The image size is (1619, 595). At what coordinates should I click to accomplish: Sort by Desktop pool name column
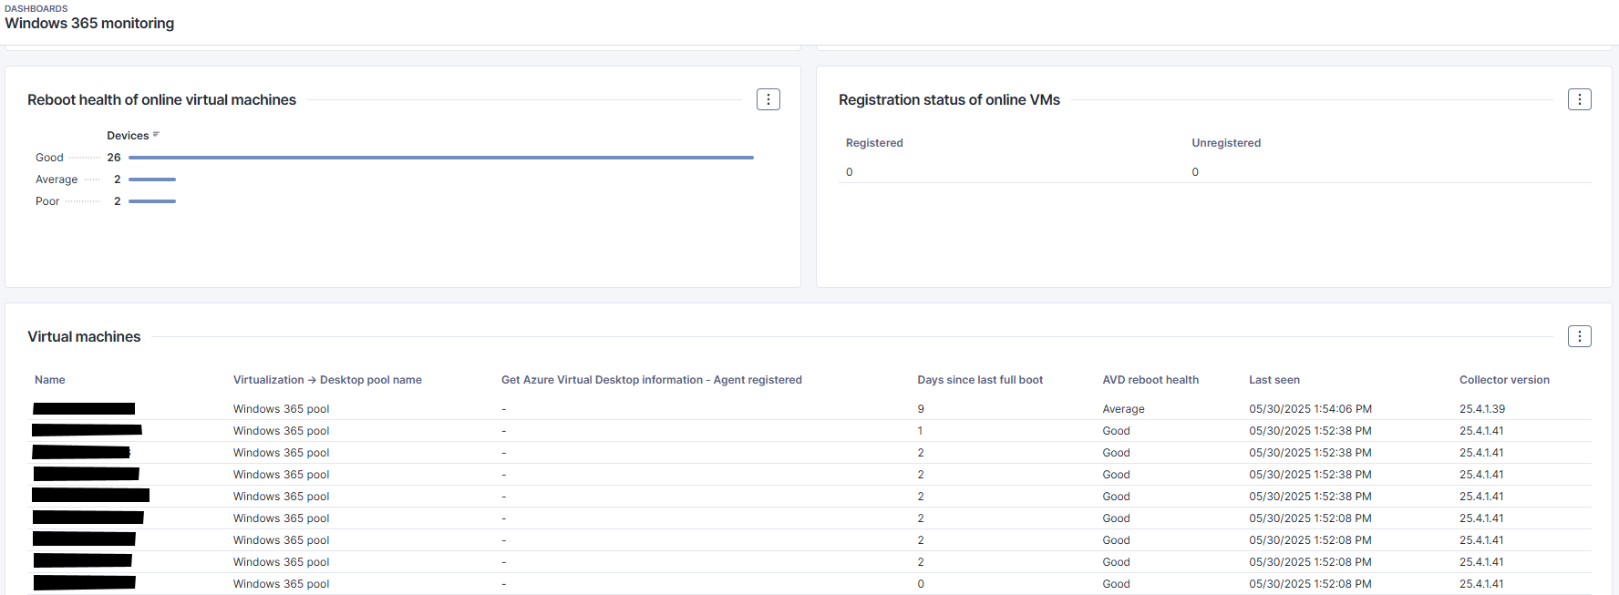(327, 380)
